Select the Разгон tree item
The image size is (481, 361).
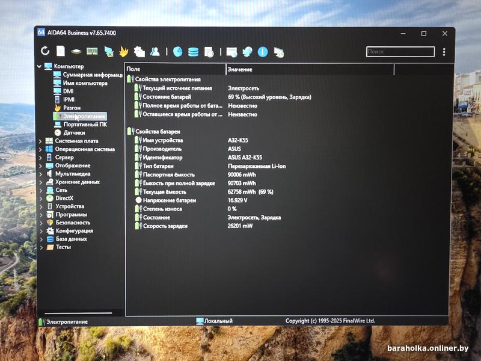[x=72, y=108]
